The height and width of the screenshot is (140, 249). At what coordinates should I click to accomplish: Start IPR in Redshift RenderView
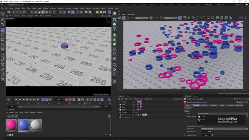(x=124, y=18)
